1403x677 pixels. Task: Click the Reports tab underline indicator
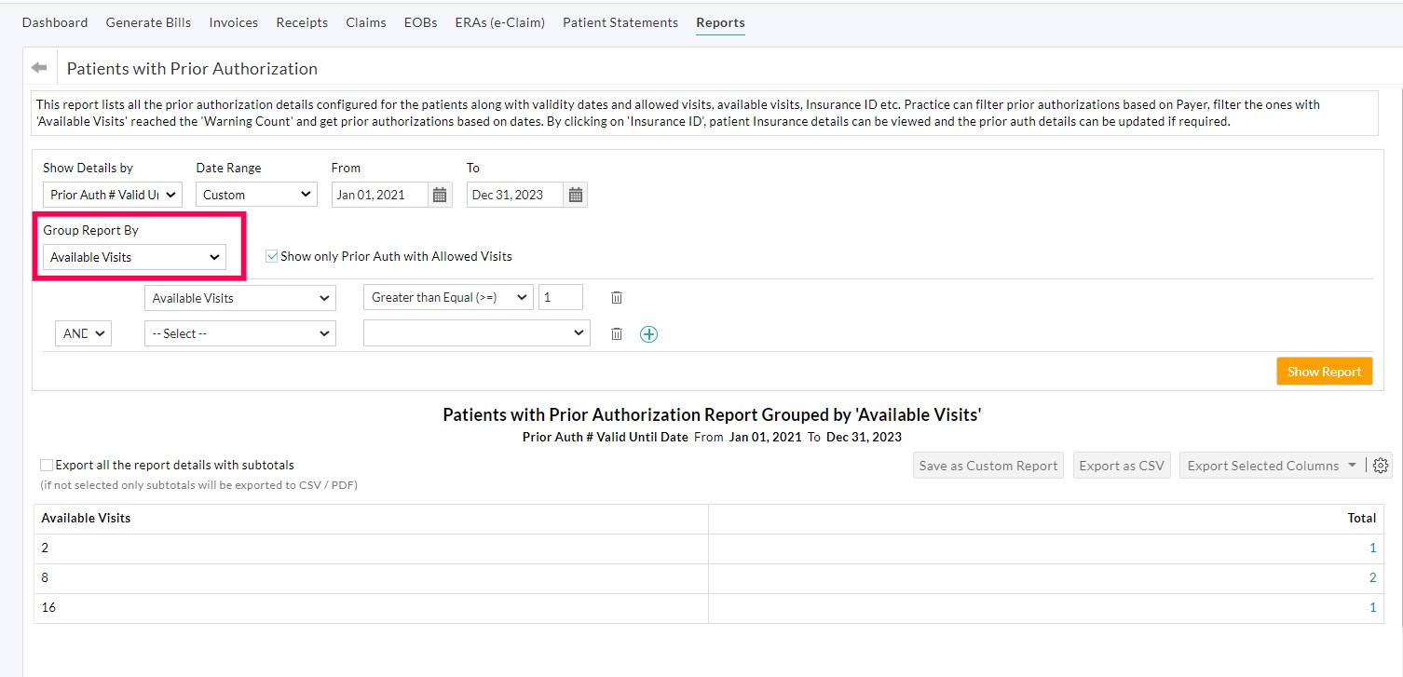coord(719,33)
